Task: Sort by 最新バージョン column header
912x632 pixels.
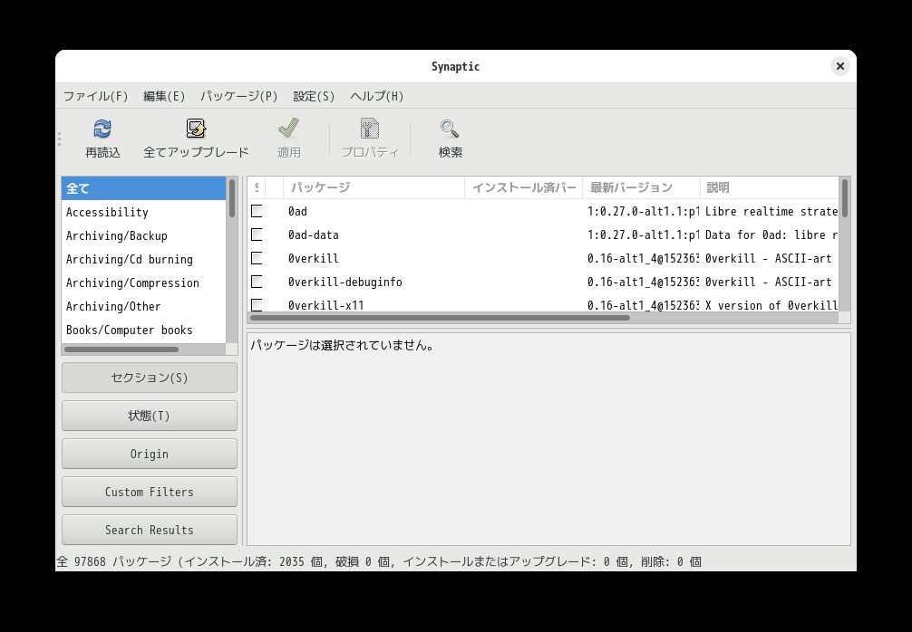Action: tap(642, 187)
